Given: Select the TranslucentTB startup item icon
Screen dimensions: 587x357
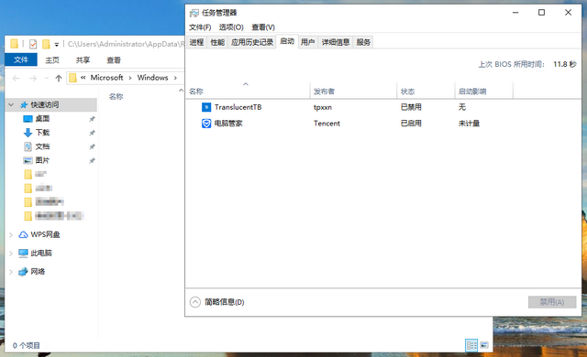Looking at the screenshot, I should [206, 107].
